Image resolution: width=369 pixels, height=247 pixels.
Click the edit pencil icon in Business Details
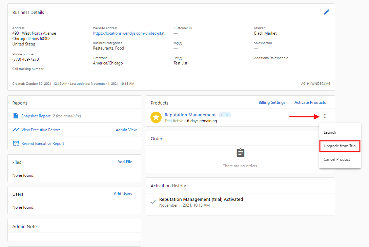coord(327,12)
